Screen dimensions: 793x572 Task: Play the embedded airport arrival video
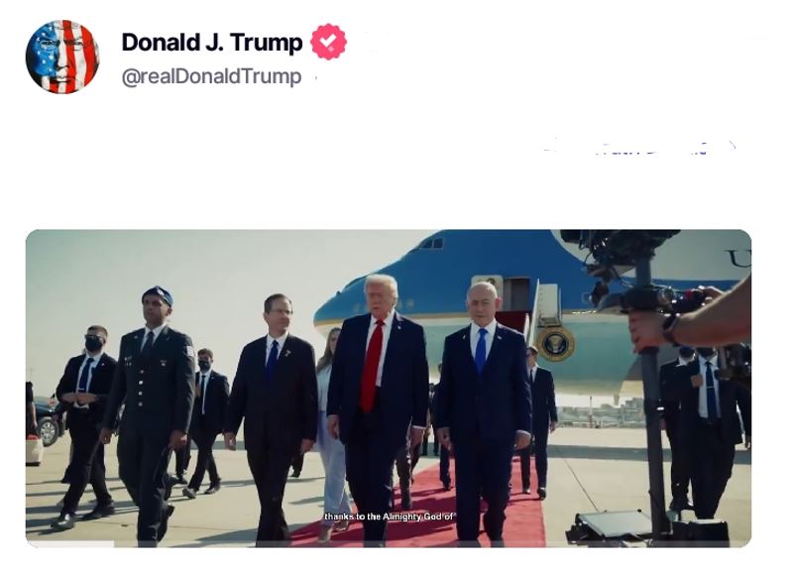[x=389, y=389]
